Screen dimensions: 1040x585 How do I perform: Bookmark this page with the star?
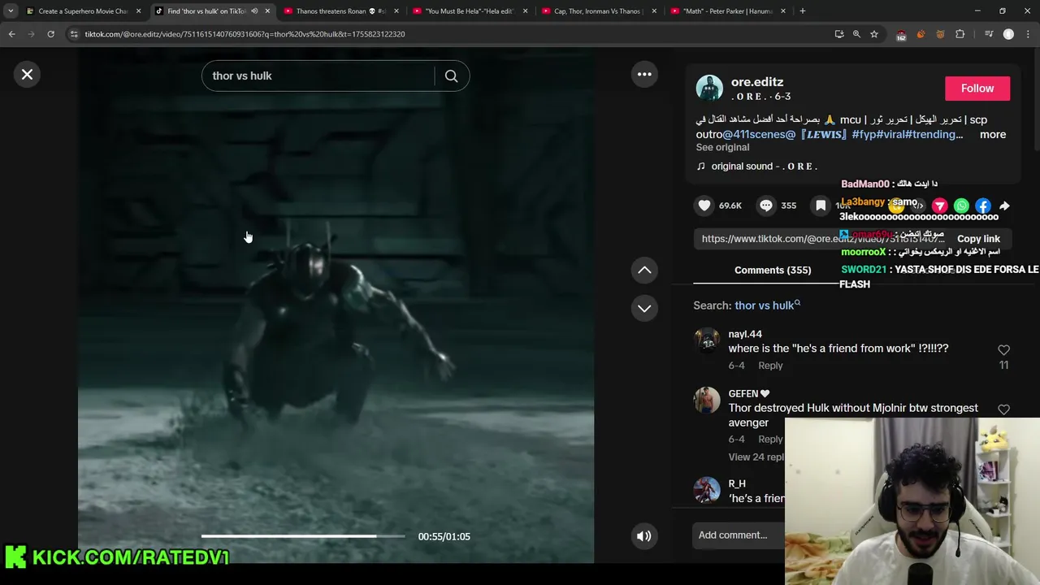[x=874, y=34]
